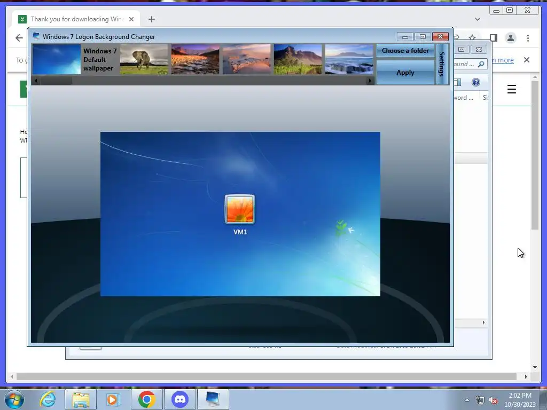This screenshot has height=410, width=547.
Task: Click the VM1 user picture in preview
Action: (x=240, y=209)
